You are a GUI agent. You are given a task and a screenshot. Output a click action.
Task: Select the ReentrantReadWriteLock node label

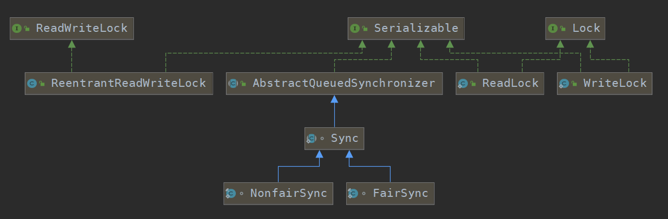129,84
